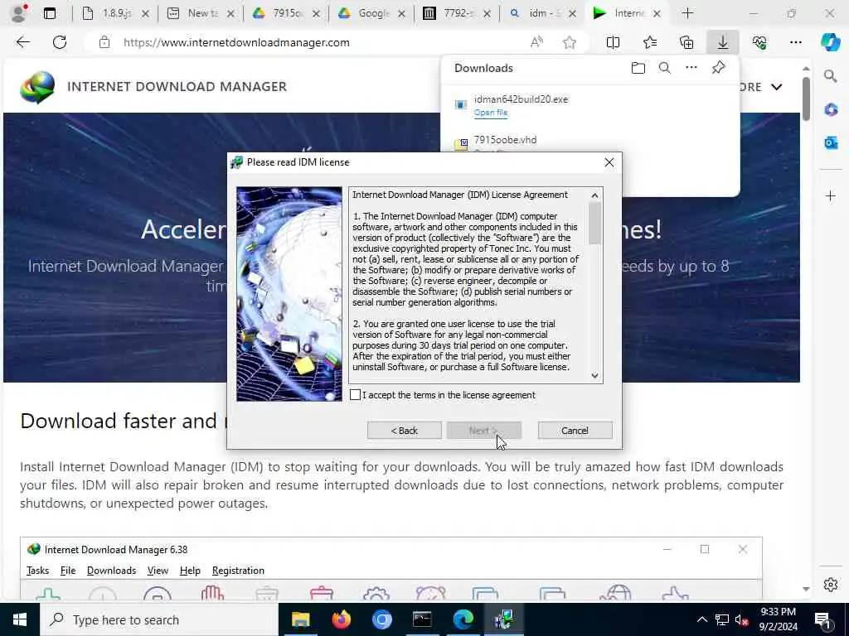The height and width of the screenshot is (636, 849).
Task: Open Help menu in IDM screenshot
Action: [x=190, y=571]
